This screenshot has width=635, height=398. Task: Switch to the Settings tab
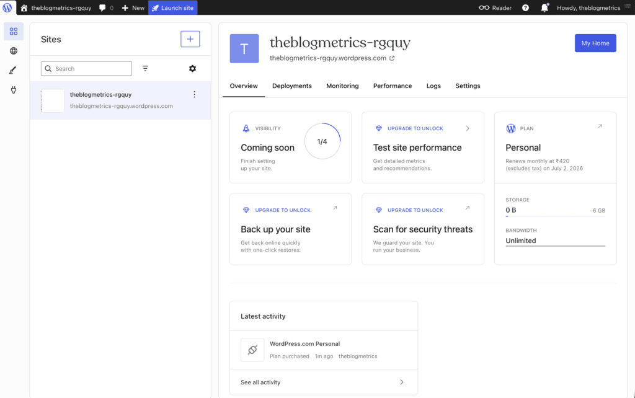pos(468,86)
